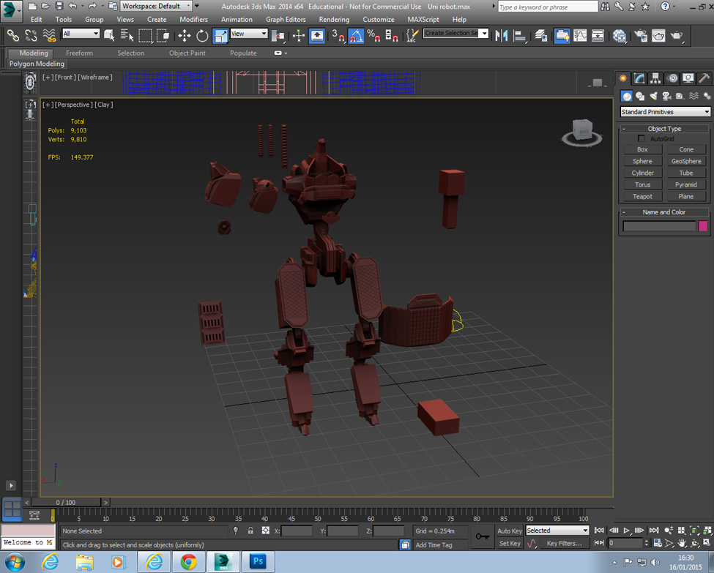The height and width of the screenshot is (573, 714).
Task: Enable the AutoGrid checkbox
Action: [642, 138]
